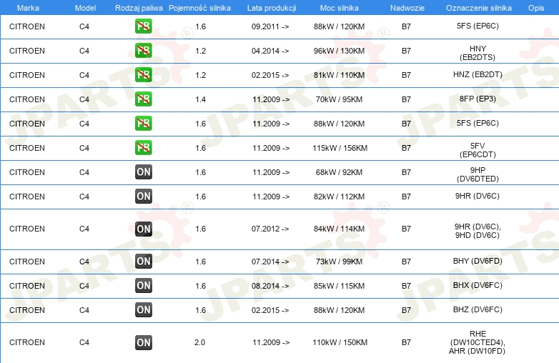Click the power value 81kW / 110KM

pos(339,75)
